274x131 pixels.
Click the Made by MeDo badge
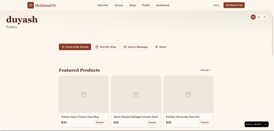click(254, 124)
